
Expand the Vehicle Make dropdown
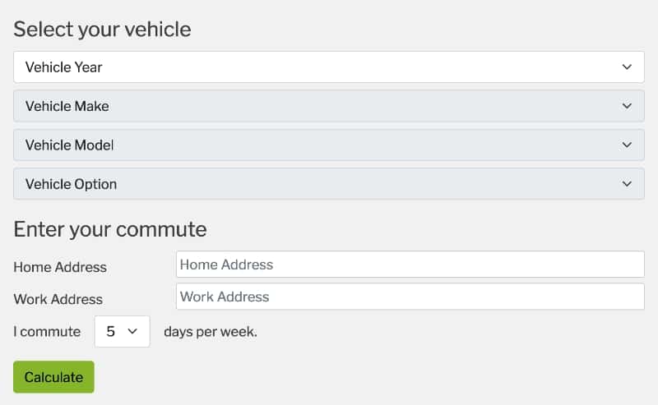tap(328, 106)
